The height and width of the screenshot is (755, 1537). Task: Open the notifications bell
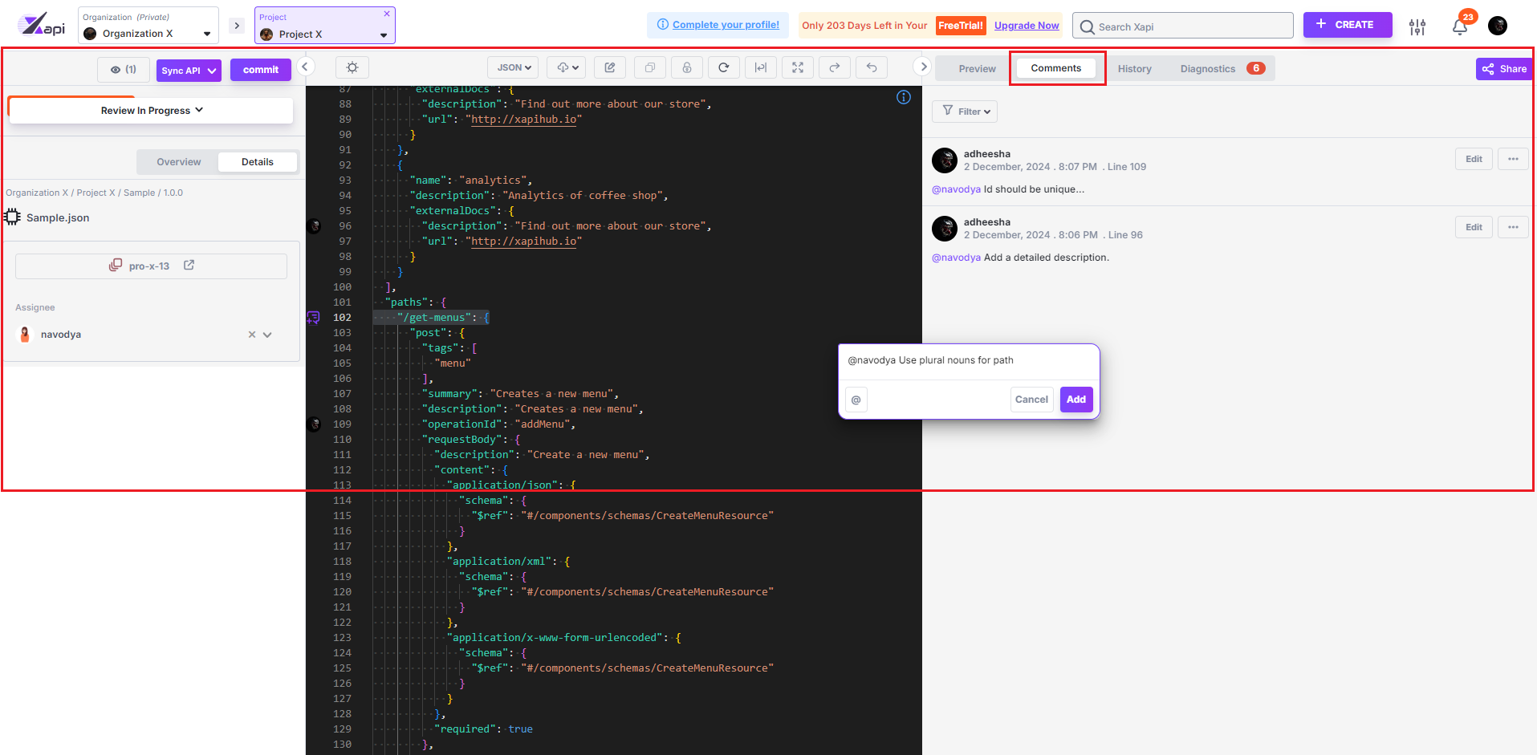(1460, 26)
